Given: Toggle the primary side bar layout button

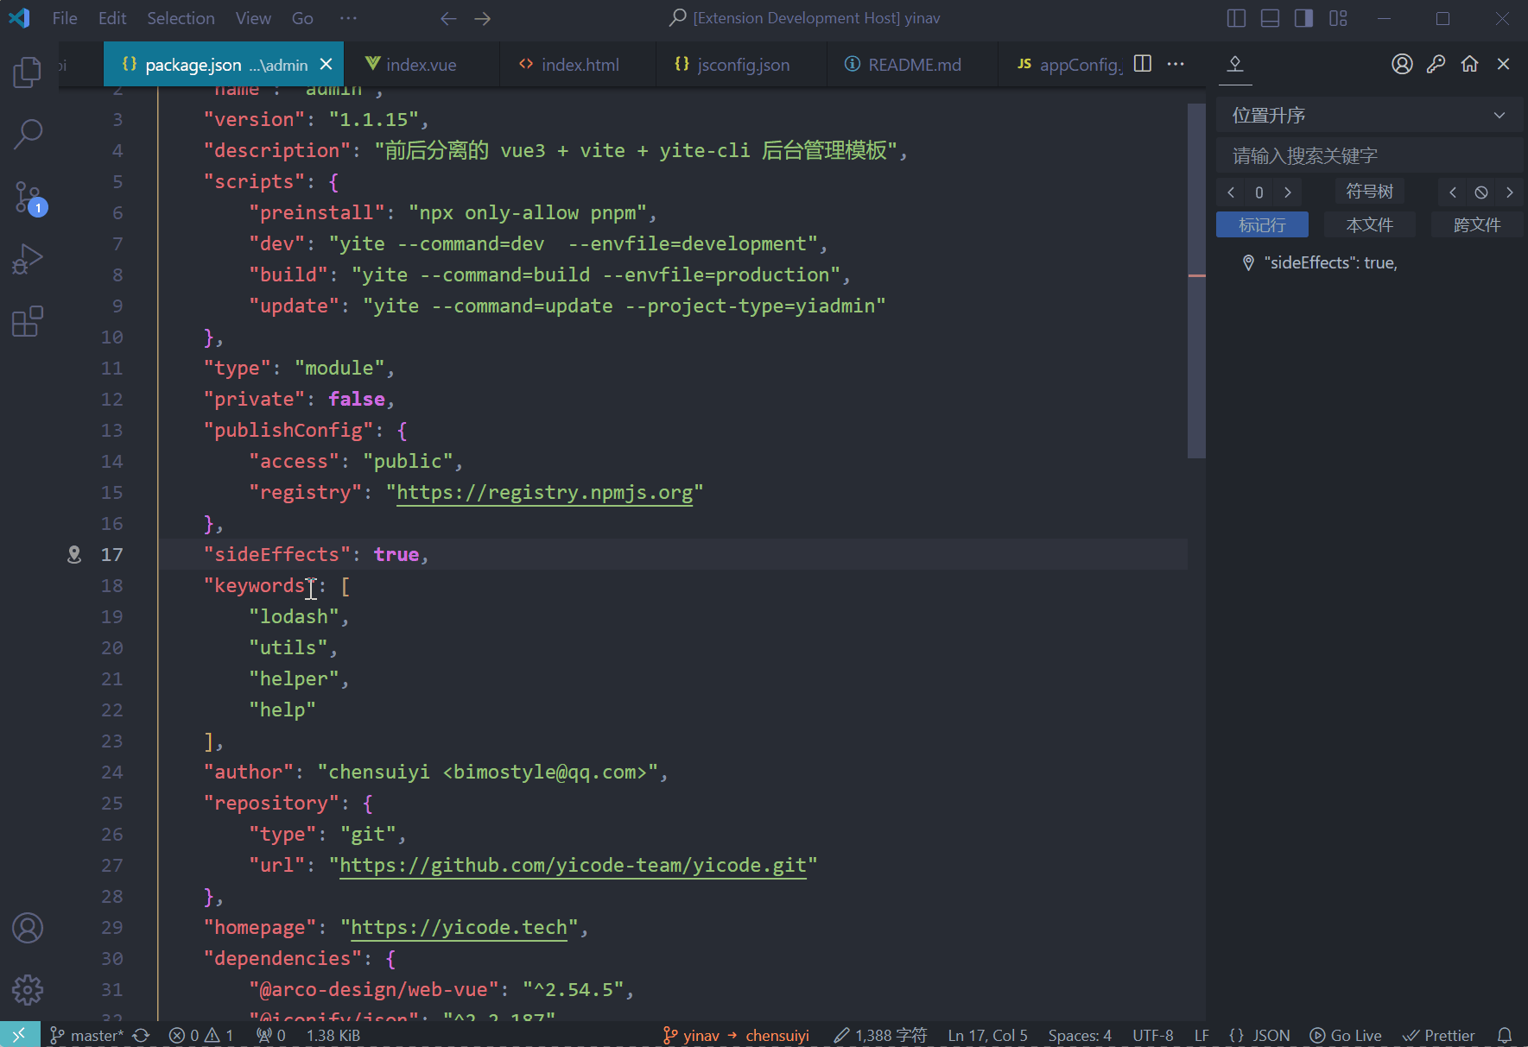Looking at the screenshot, I should tap(1236, 18).
